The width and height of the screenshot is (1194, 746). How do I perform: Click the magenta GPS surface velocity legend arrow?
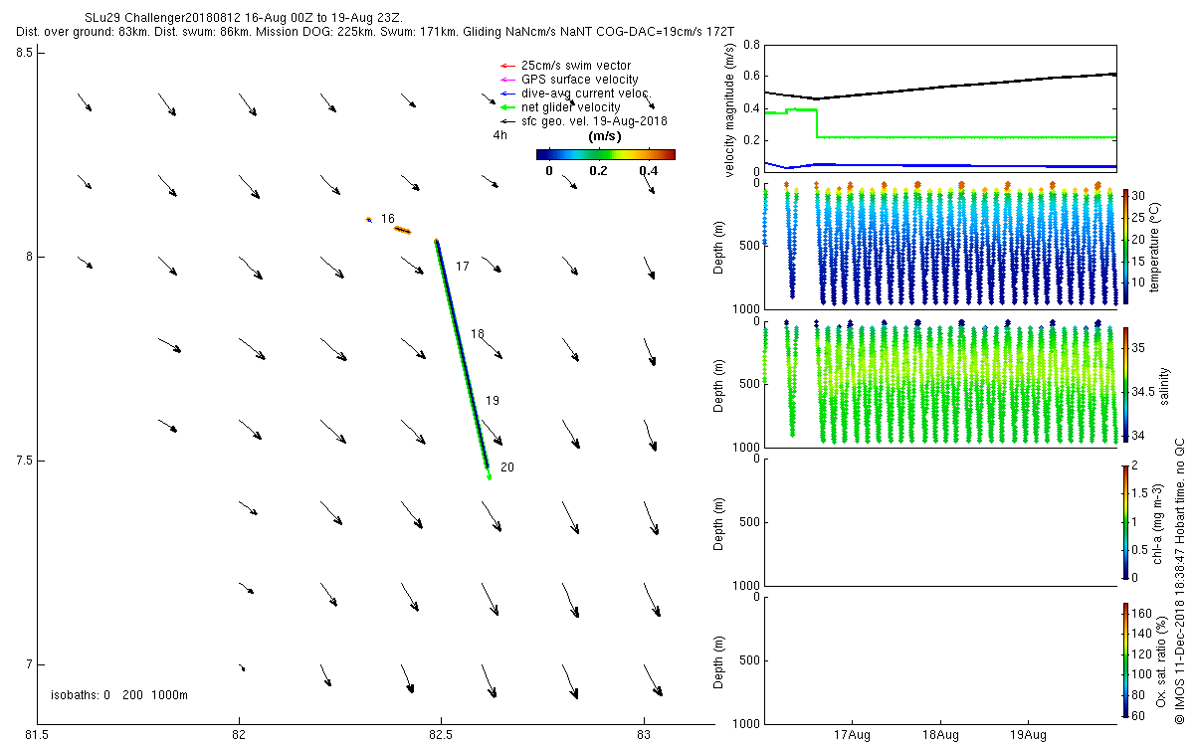coord(505,80)
